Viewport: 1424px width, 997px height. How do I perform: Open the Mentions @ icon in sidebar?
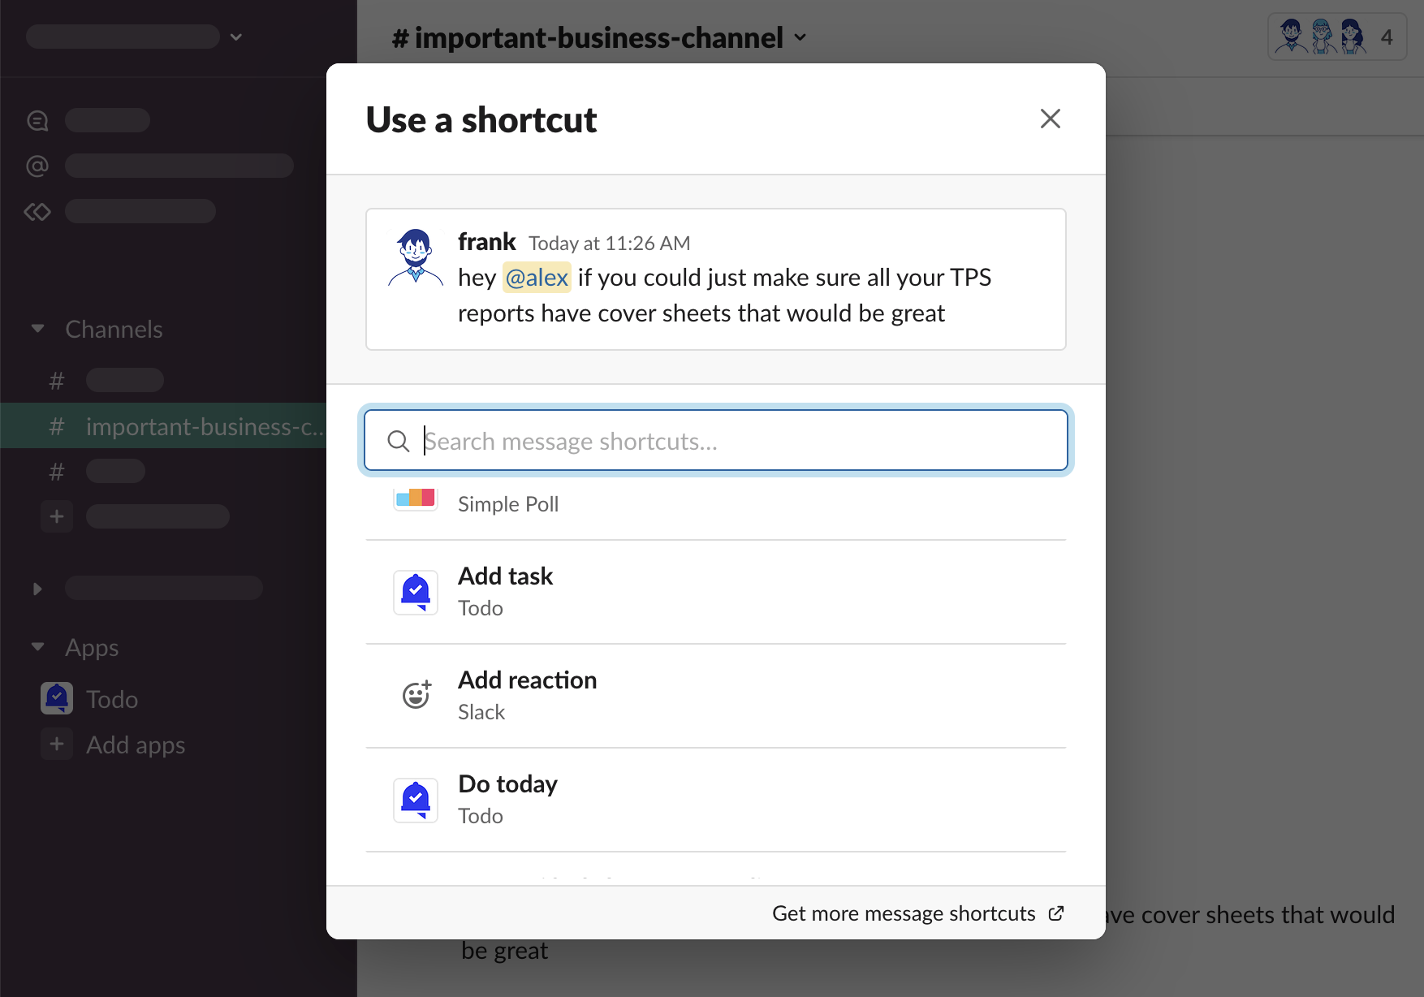[x=37, y=166]
